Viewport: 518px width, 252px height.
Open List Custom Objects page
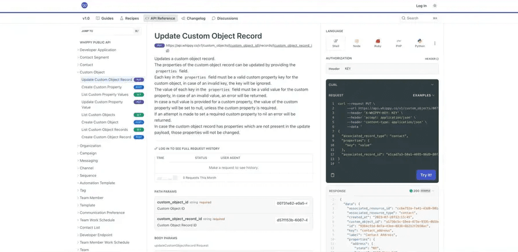click(x=113, y=115)
